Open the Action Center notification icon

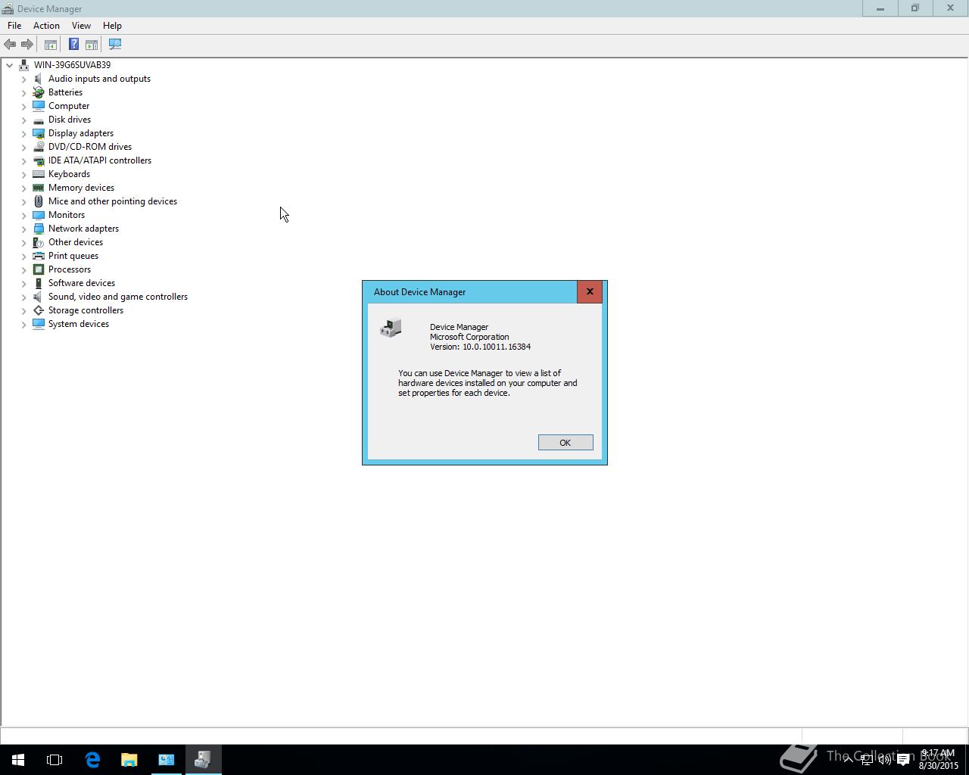click(903, 760)
